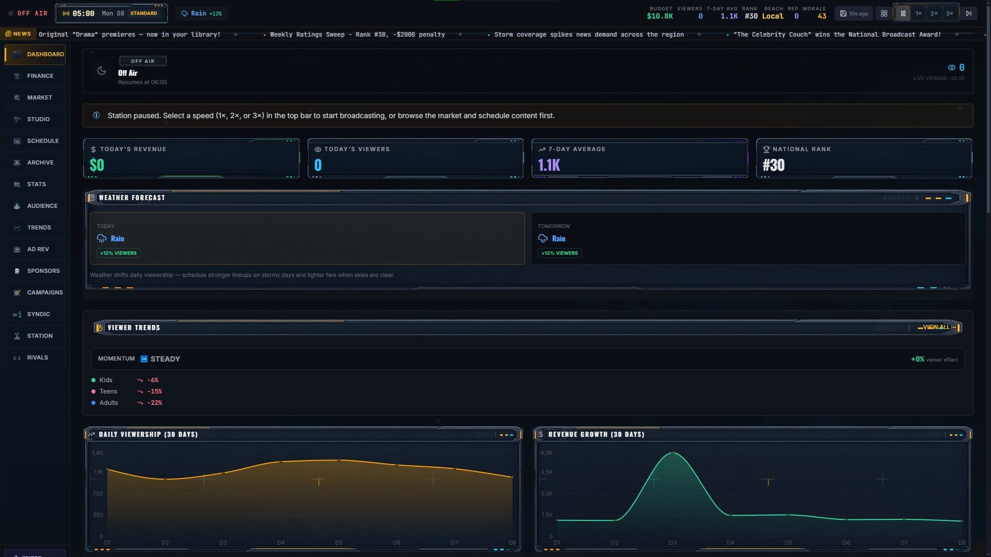Click Today's Rain forecast card
Image resolution: width=991 pixels, height=557 pixels.
point(307,238)
